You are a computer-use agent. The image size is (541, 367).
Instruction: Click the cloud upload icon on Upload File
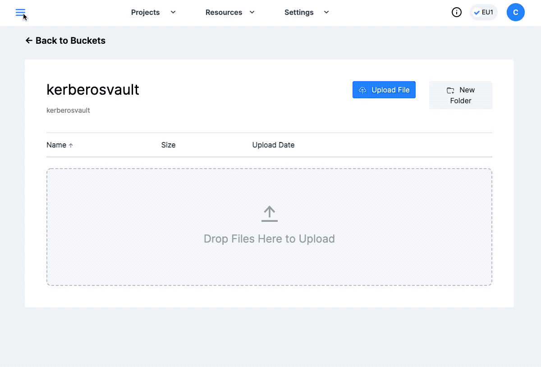pos(362,90)
